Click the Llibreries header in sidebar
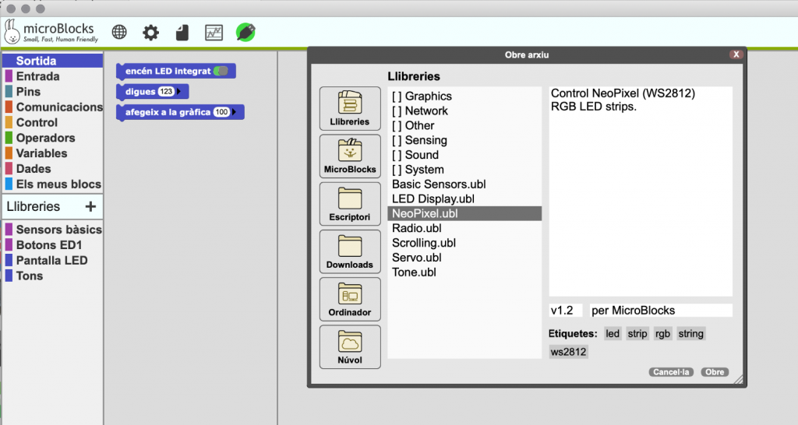 (x=33, y=206)
